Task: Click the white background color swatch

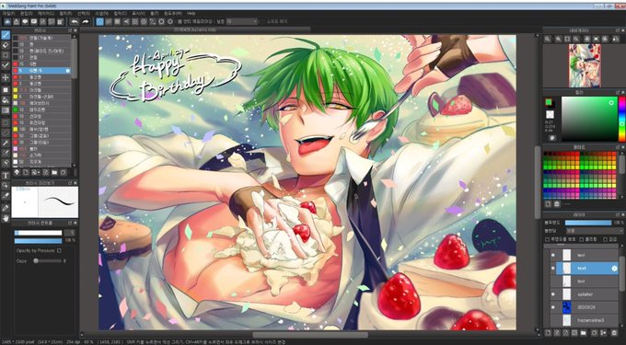Action: (x=551, y=114)
